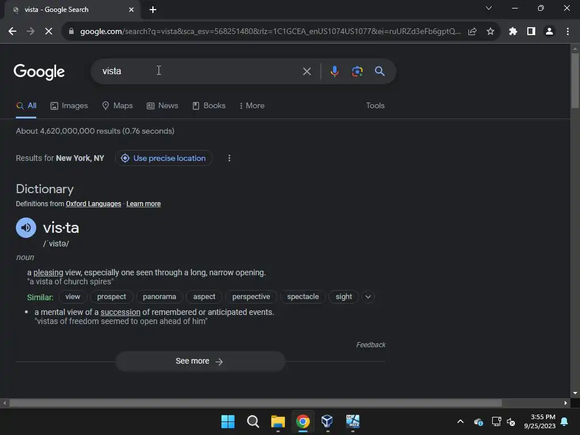Image resolution: width=580 pixels, height=435 pixels.
Task: Open Windows taskbar search
Action: pos(253,421)
